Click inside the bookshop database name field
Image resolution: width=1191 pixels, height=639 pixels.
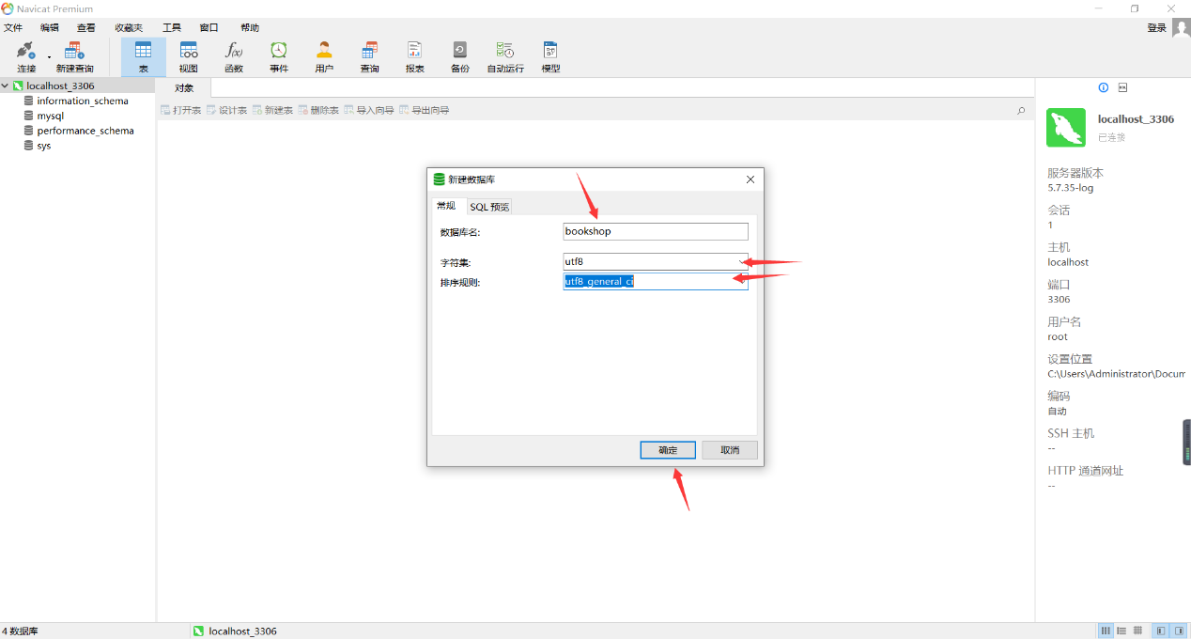[655, 231]
